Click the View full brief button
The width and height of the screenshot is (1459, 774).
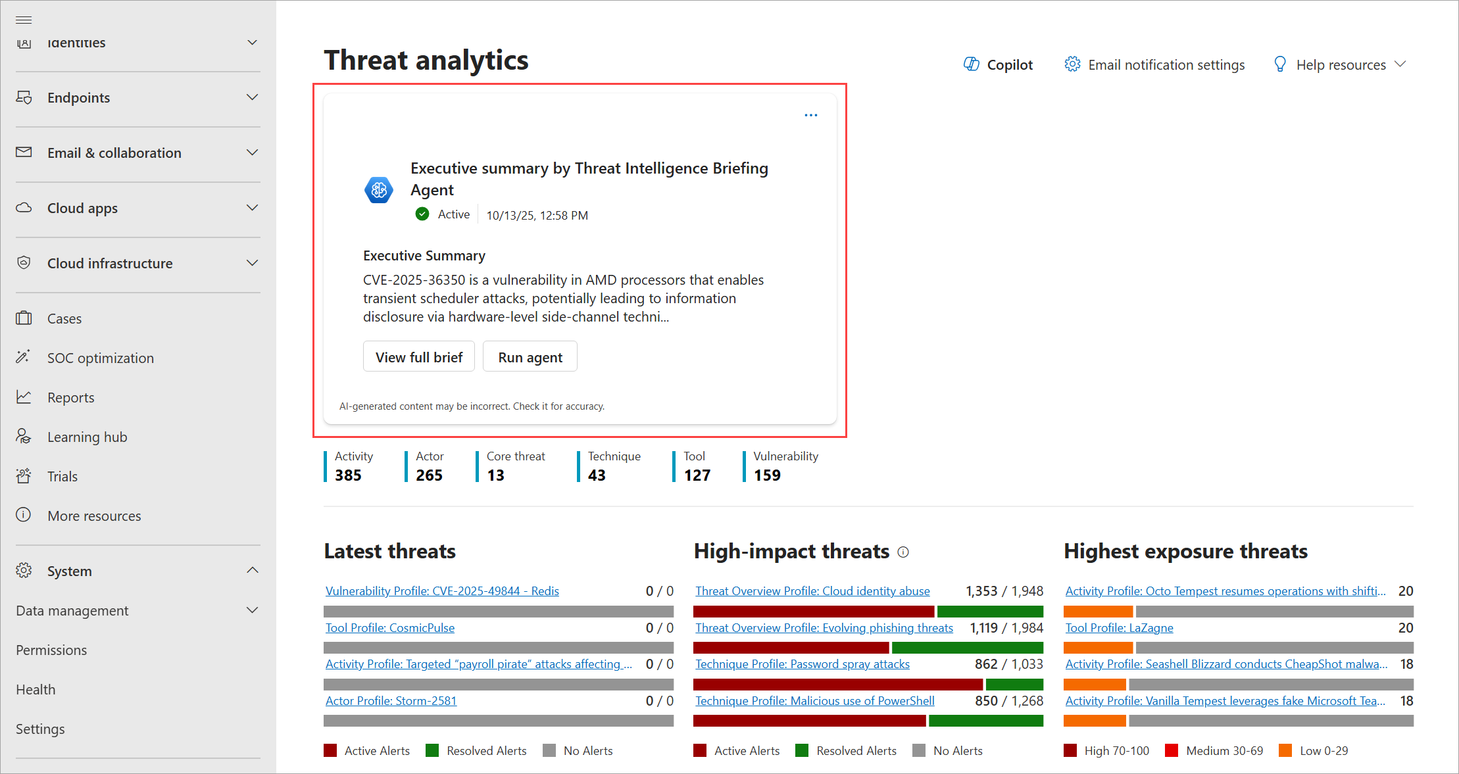pos(418,357)
